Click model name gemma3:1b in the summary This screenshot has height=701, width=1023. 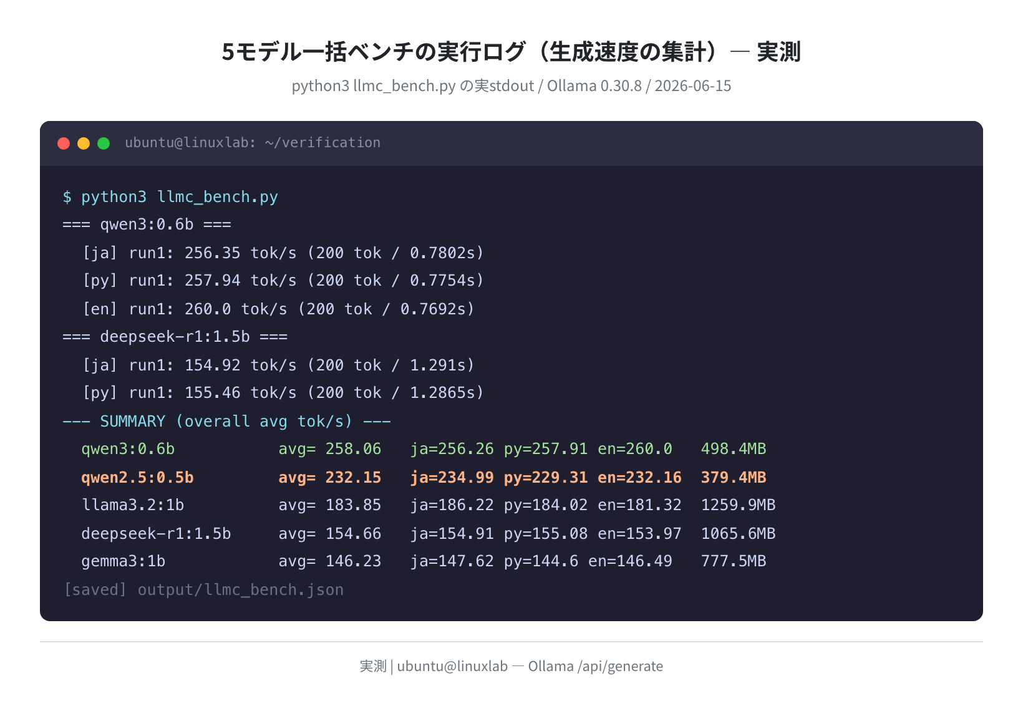click(x=124, y=561)
